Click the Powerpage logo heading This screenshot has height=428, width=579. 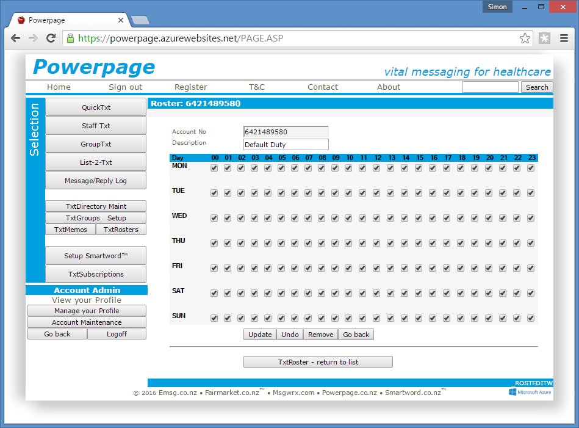point(94,67)
